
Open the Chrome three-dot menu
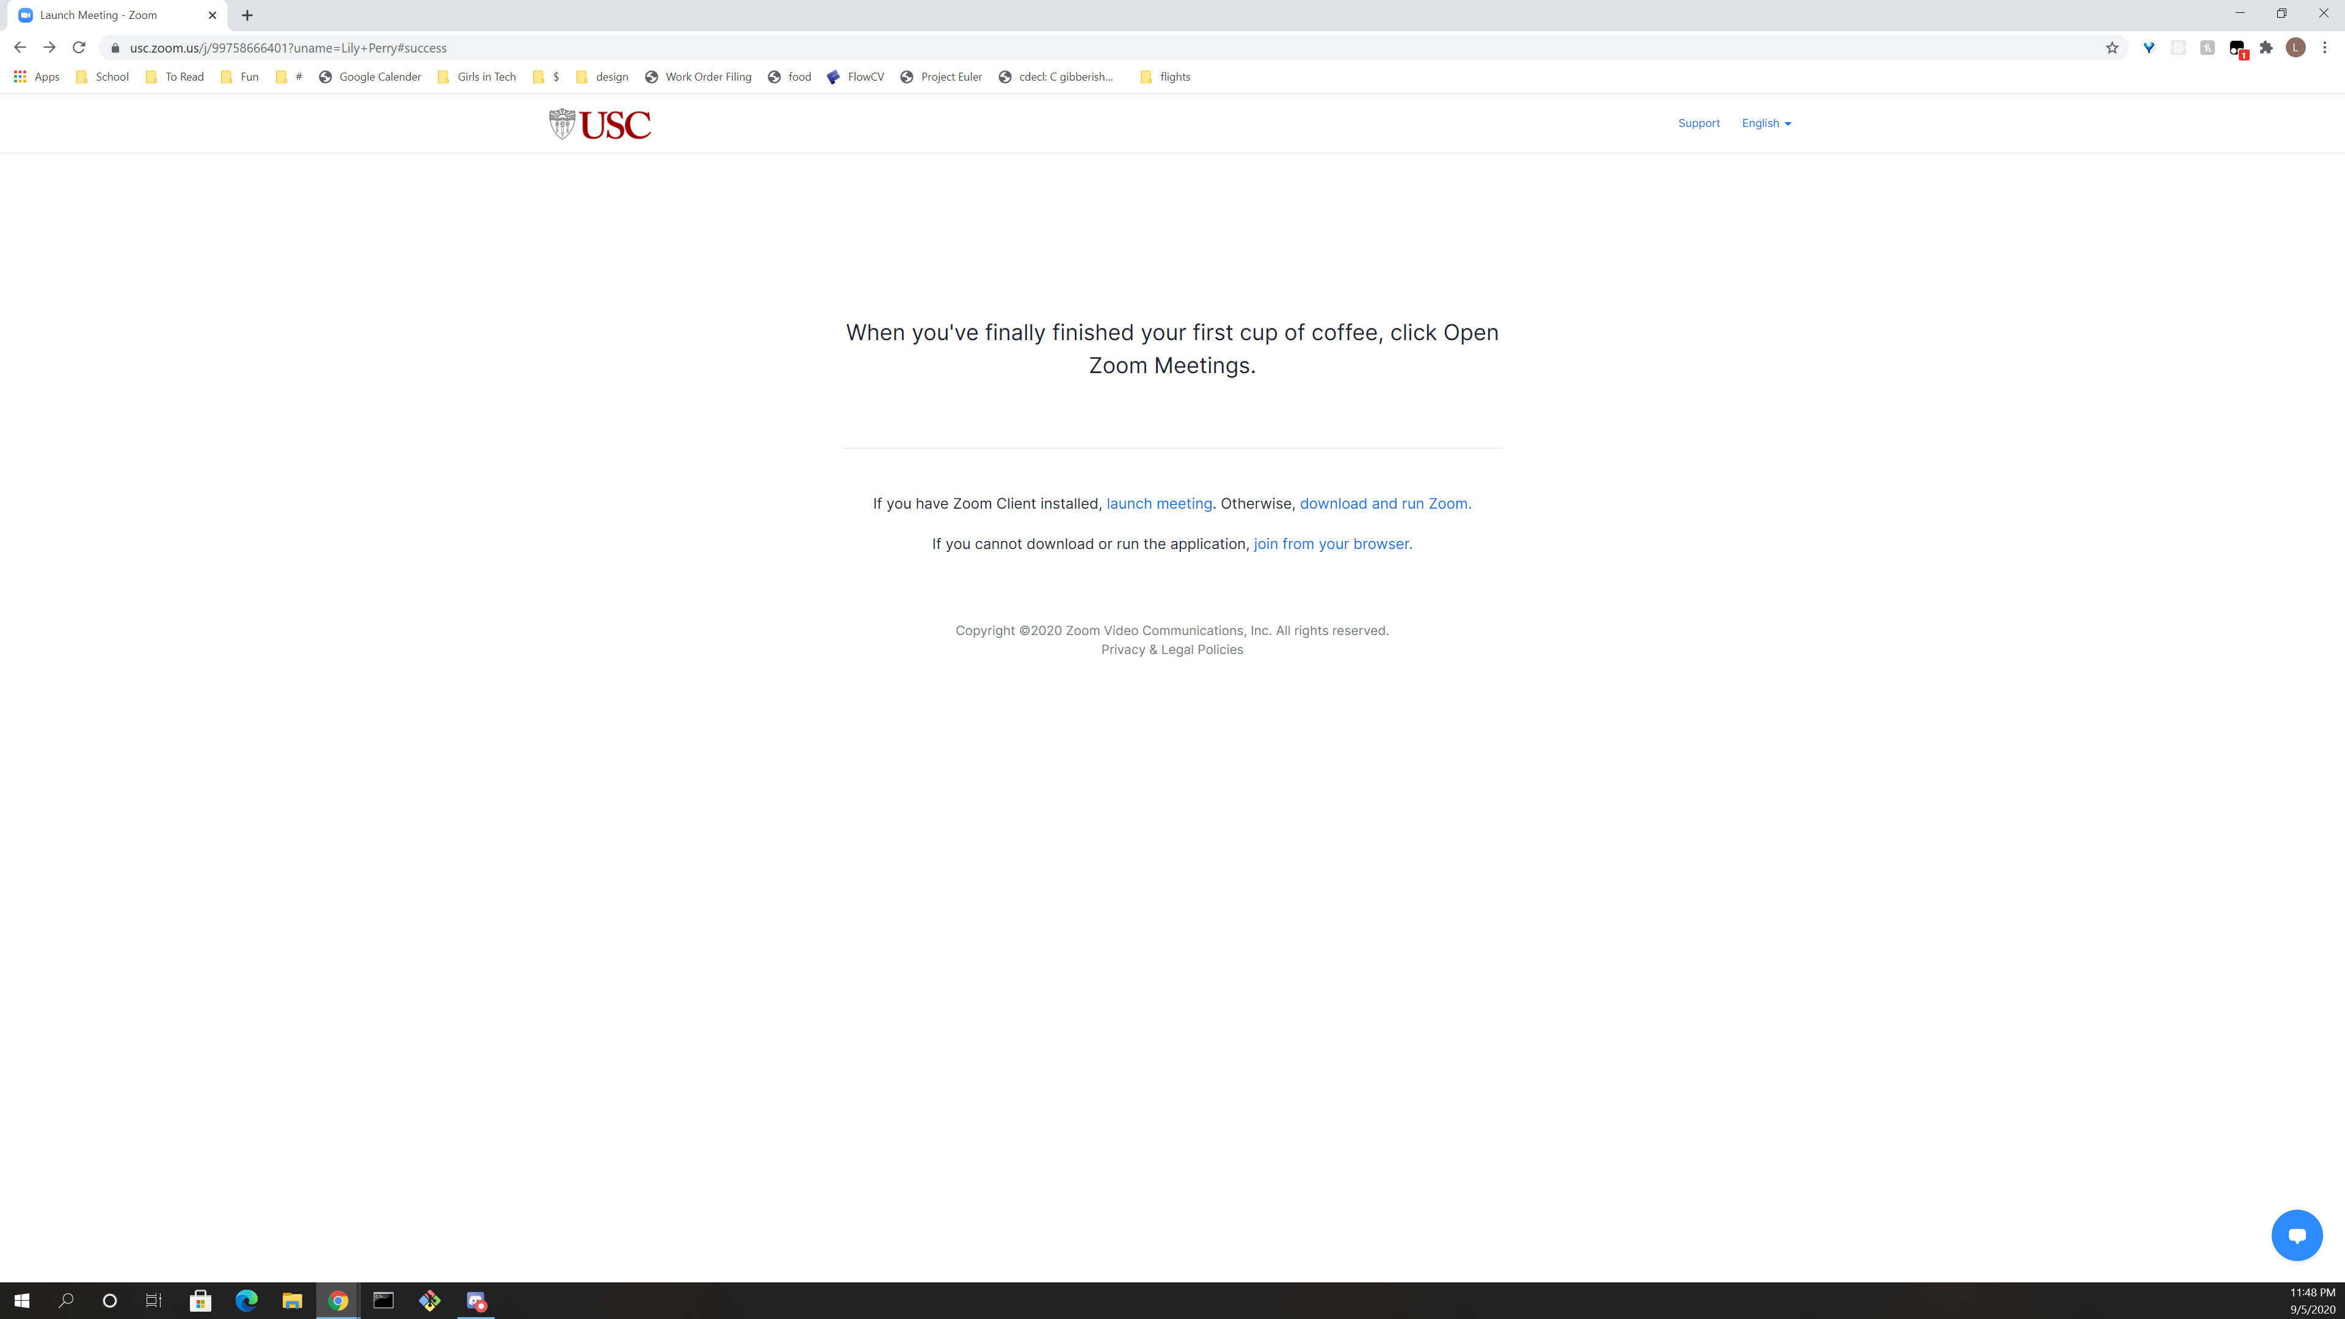[2324, 48]
